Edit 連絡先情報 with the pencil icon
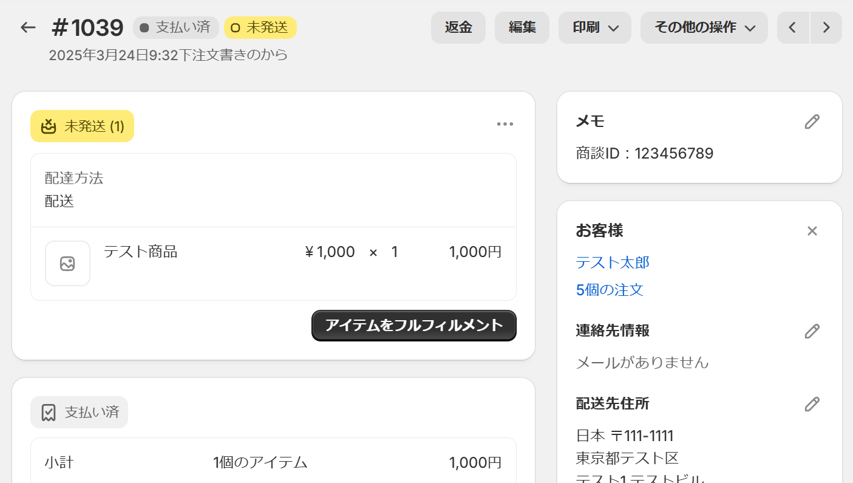The image size is (853, 483). tap(812, 331)
